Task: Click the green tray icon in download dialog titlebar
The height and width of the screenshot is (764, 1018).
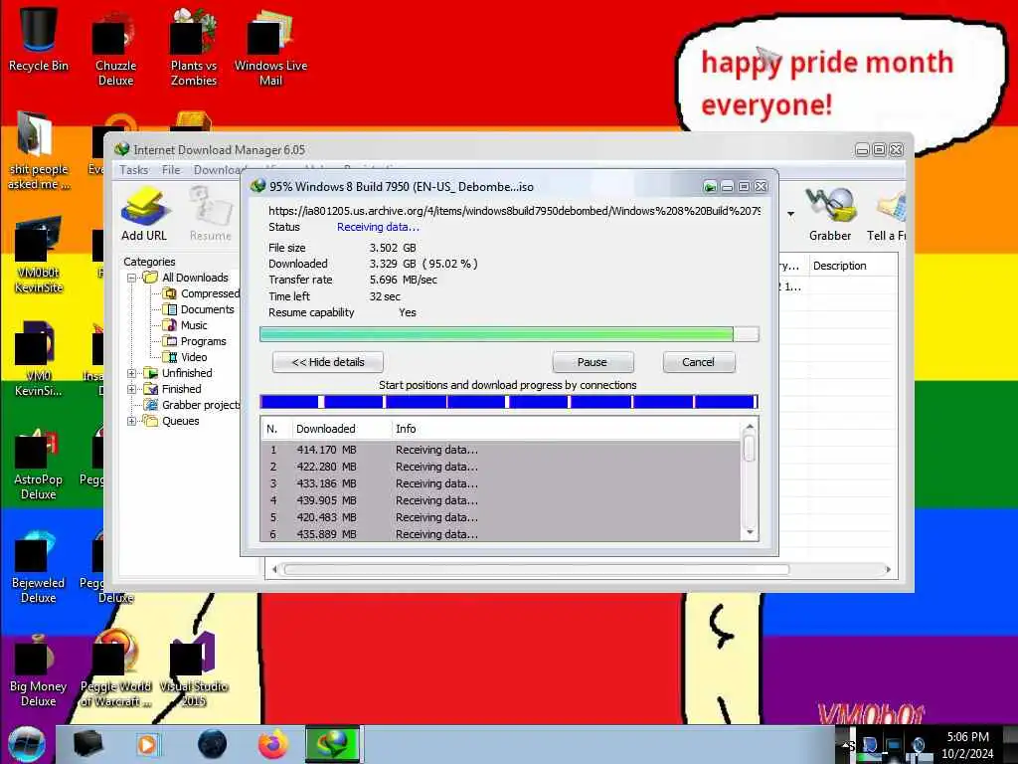Action: [710, 187]
